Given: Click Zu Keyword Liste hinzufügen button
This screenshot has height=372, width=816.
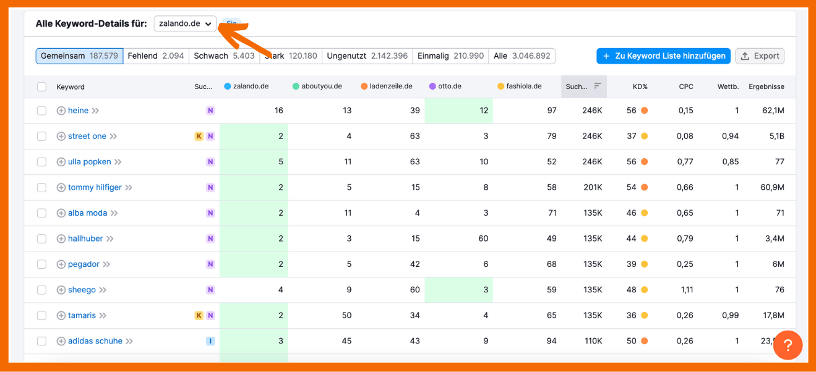Looking at the screenshot, I should pos(663,56).
